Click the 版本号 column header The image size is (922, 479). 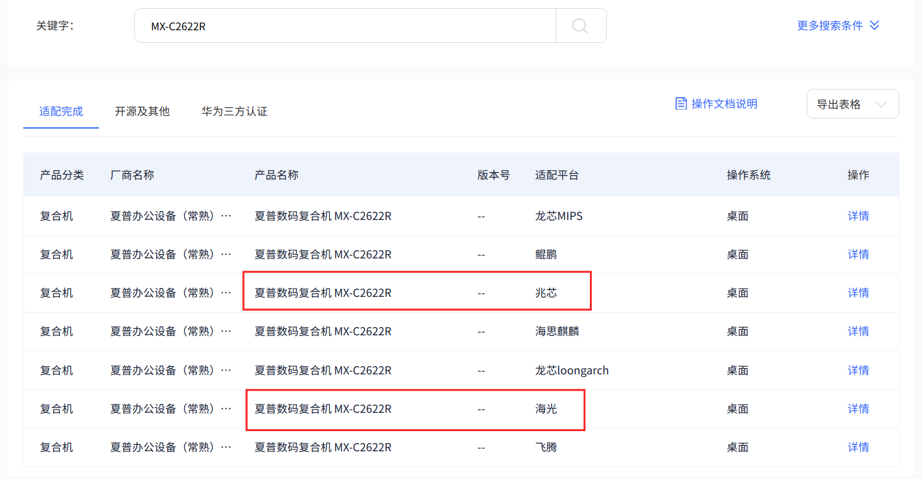pos(494,175)
